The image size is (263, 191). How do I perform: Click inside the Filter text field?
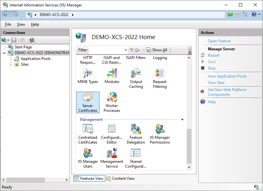(107, 50)
